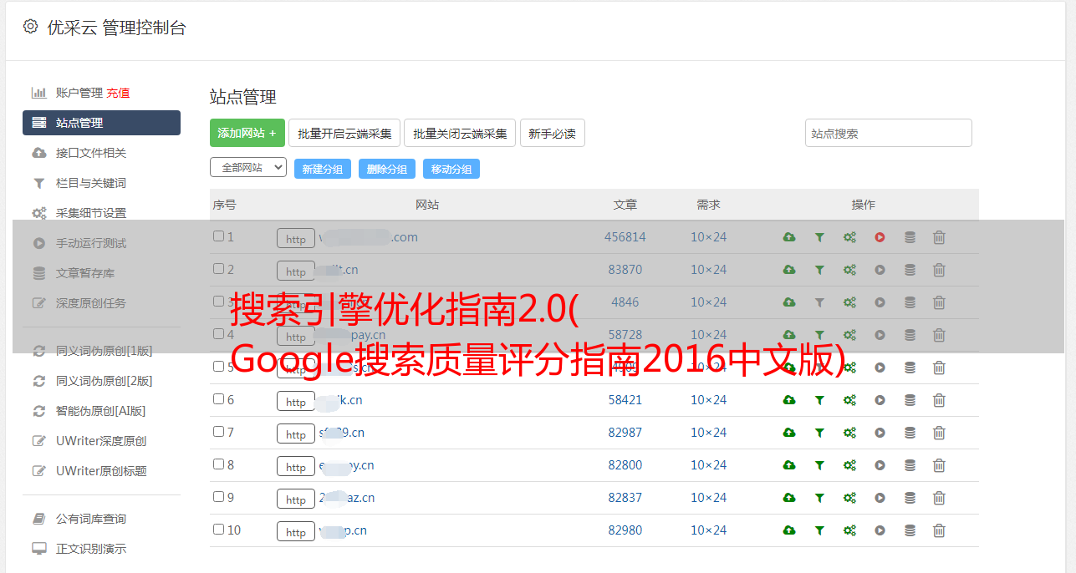
Task: Click the gears settings icon in row 2
Action: [849, 270]
